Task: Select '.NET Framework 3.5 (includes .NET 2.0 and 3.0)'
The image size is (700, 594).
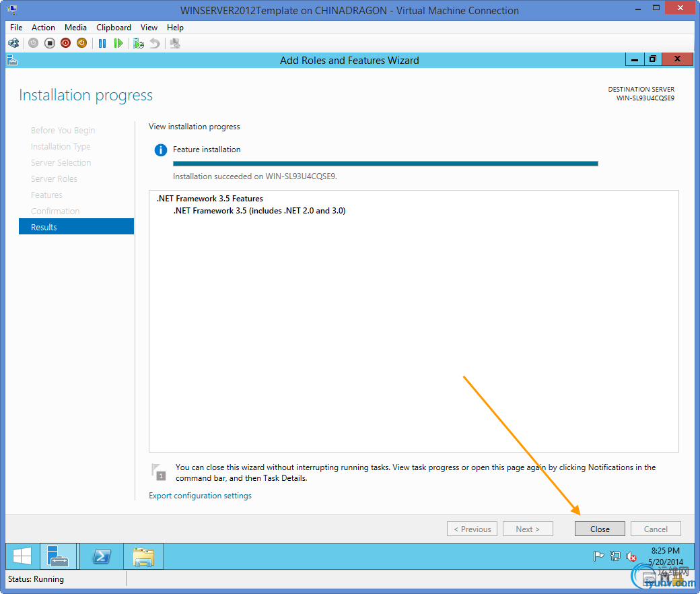Action: click(x=259, y=211)
